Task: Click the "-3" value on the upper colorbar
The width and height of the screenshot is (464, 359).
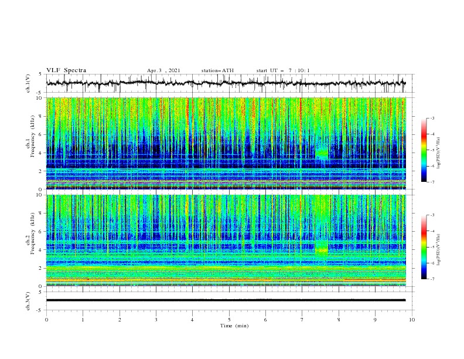Action: pos(432,118)
